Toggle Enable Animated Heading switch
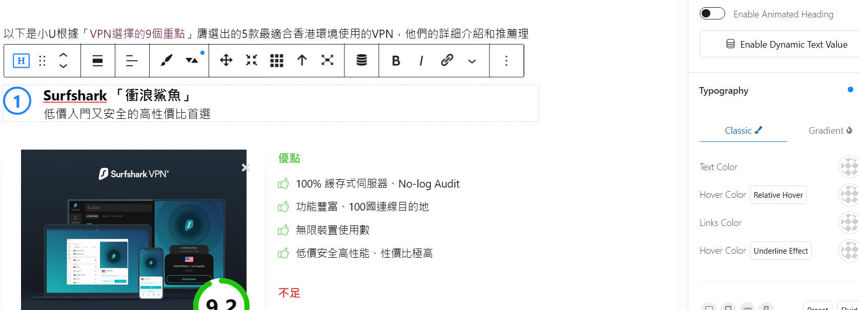The width and height of the screenshot is (859, 310). (712, 13)
